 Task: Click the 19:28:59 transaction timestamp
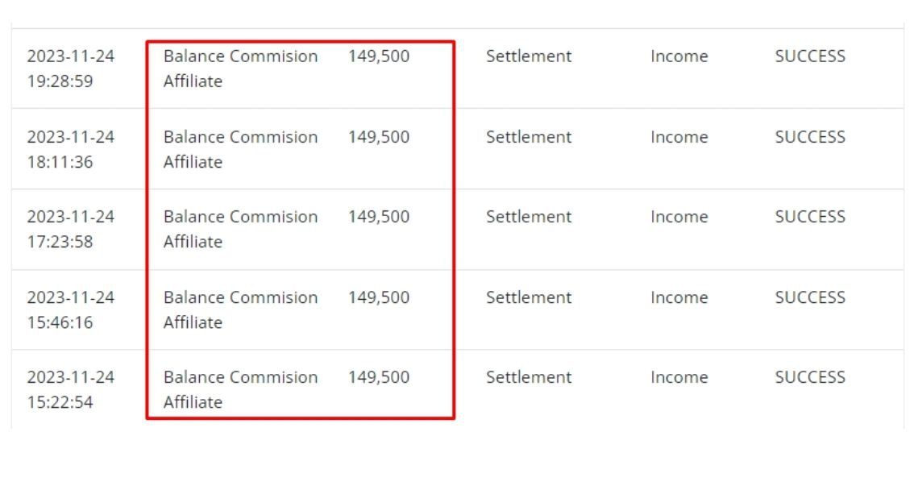(x=71, y=69)
